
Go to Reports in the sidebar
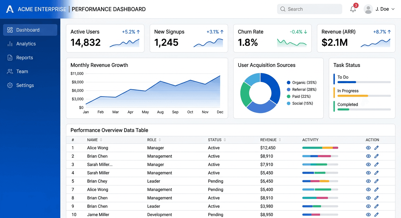24,58
